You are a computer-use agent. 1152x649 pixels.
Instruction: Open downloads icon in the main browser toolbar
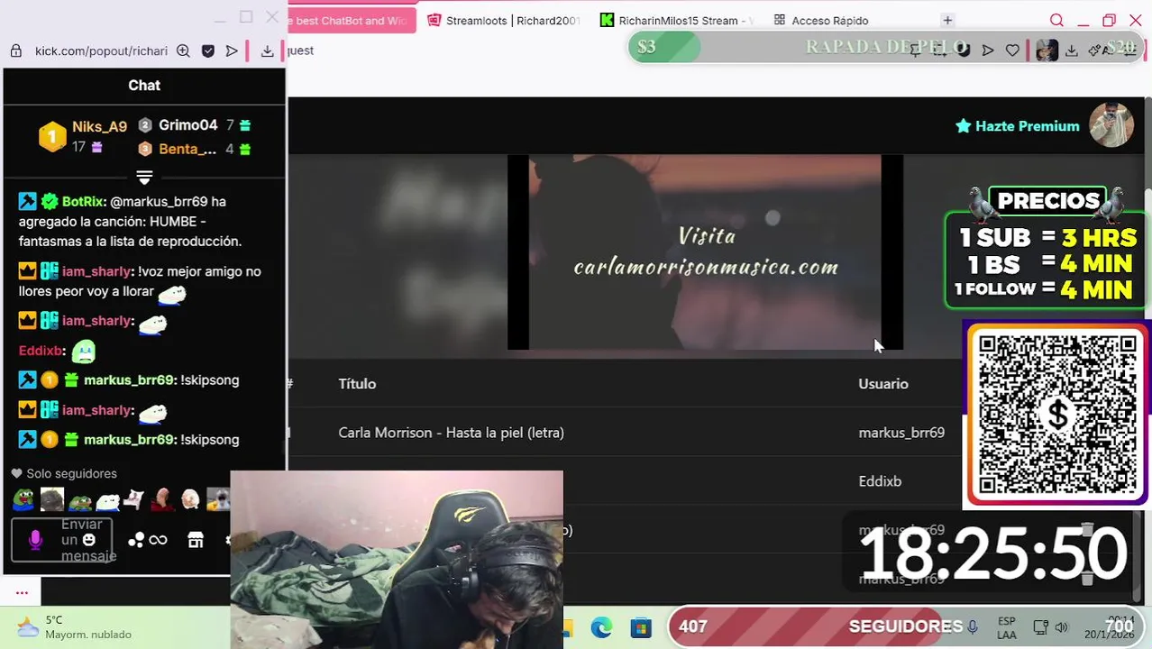click(x=1072, y=50)
